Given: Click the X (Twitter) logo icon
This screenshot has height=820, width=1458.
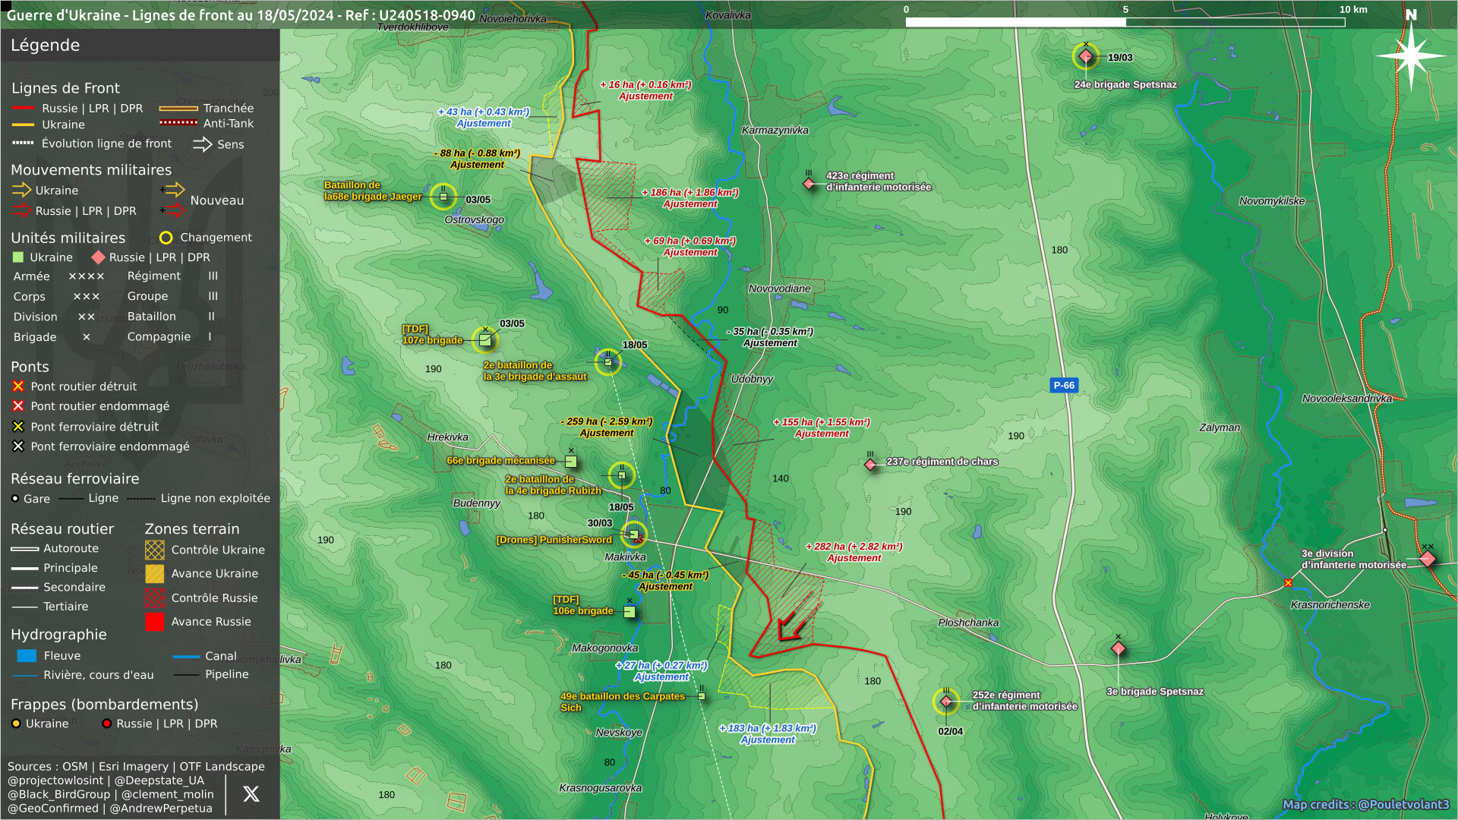Looking at the screenshot, I should [251, 794].
